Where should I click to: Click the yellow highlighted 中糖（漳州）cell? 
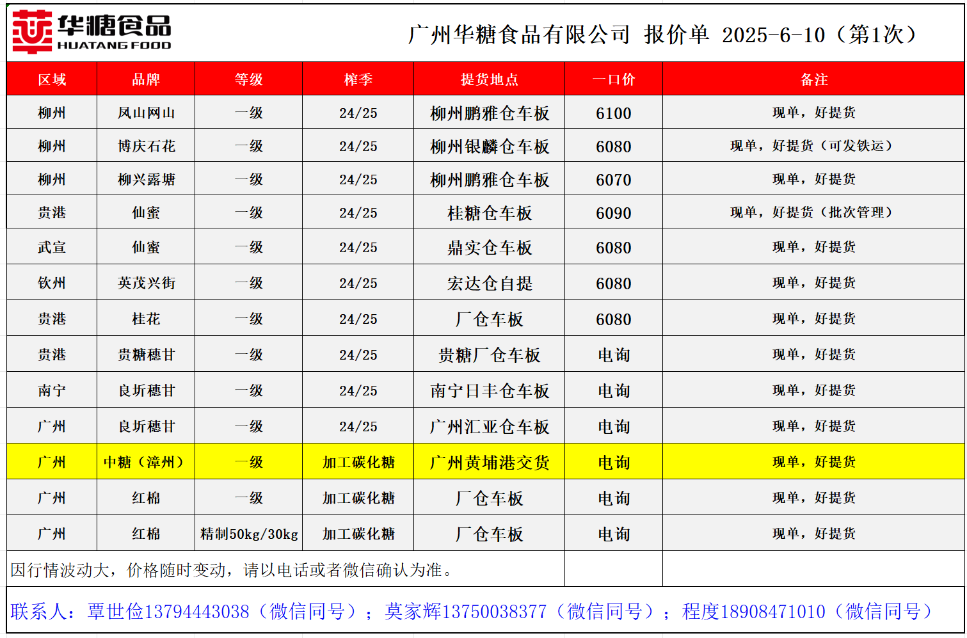[x=146, y=462]
